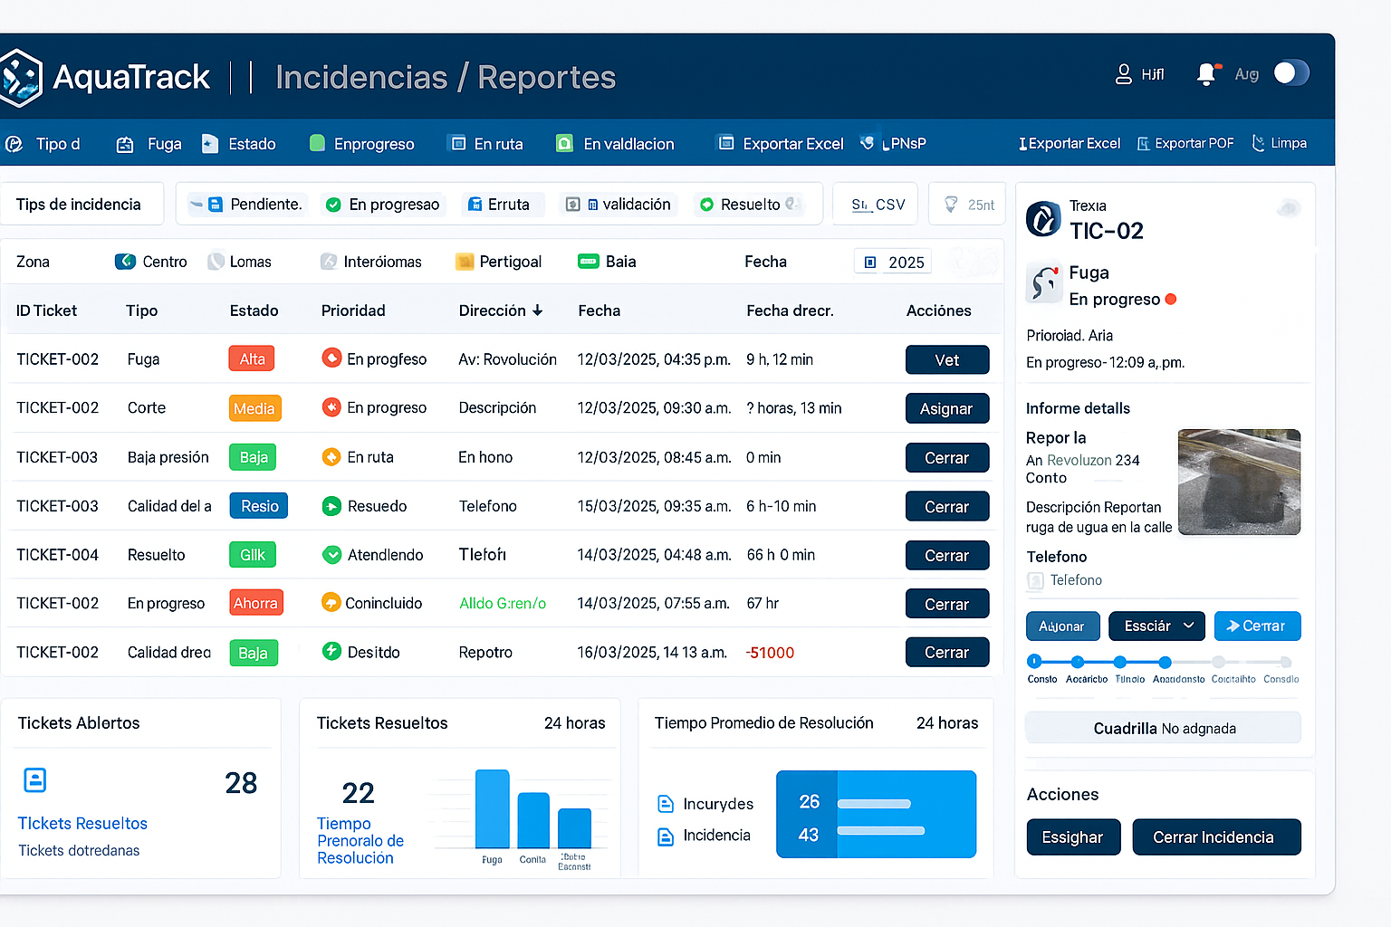Click the fourth step on progress tracker

point(1165,662)
